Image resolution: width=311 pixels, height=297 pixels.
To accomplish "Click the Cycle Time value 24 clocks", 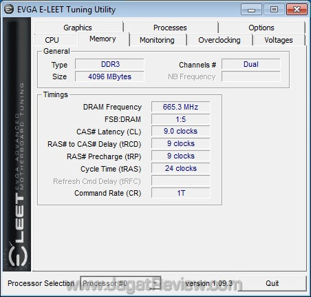I will (181, 168).
